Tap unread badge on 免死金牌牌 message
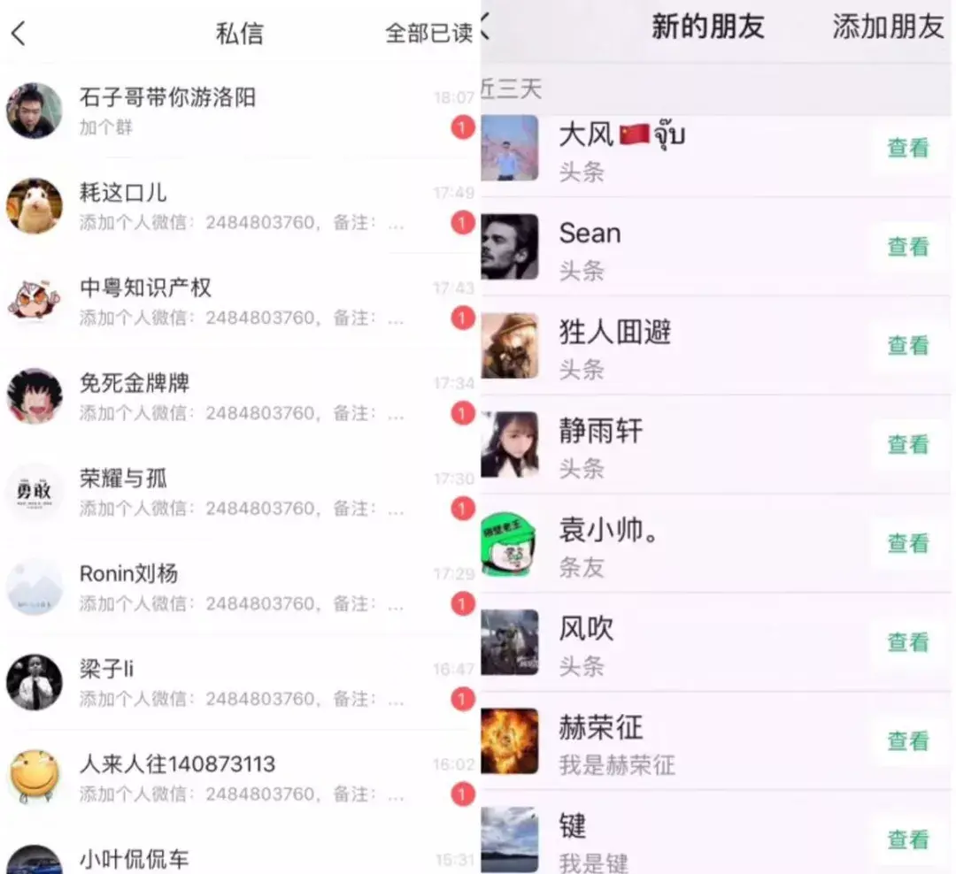Screen dimensions: 956x874 point(463,413)
